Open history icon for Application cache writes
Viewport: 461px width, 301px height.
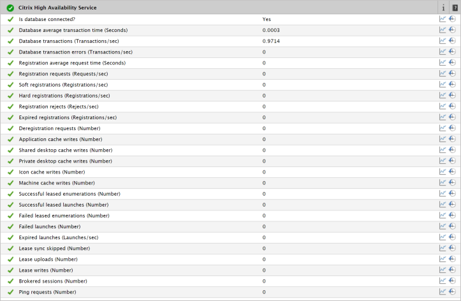coord(452,139)
